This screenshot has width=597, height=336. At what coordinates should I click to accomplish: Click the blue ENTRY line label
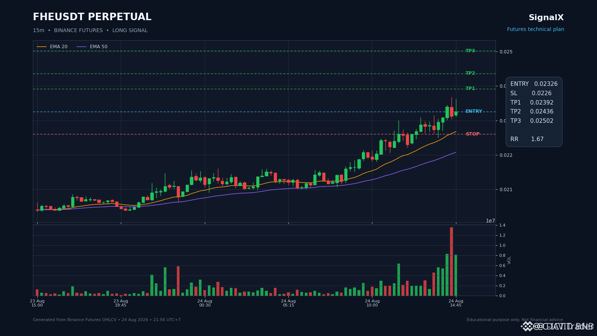click(474, 111)
